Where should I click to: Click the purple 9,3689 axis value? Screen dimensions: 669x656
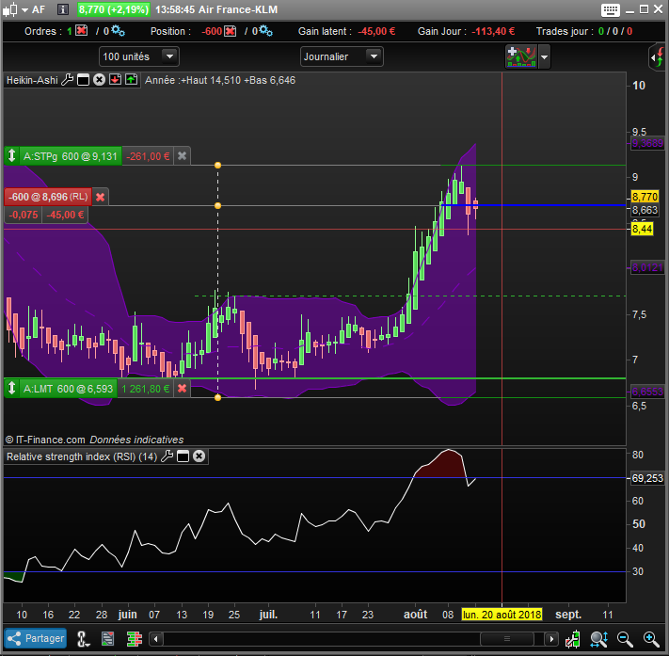(647, 143)
